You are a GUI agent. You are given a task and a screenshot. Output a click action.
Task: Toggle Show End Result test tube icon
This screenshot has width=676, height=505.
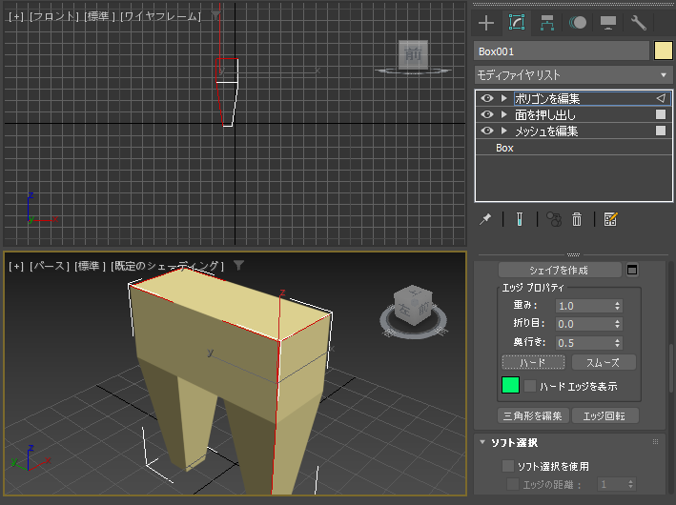coord(520,219)
